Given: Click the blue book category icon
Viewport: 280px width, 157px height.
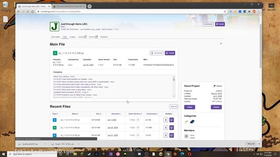Looking at the screenshot, I should pos(192,122).
